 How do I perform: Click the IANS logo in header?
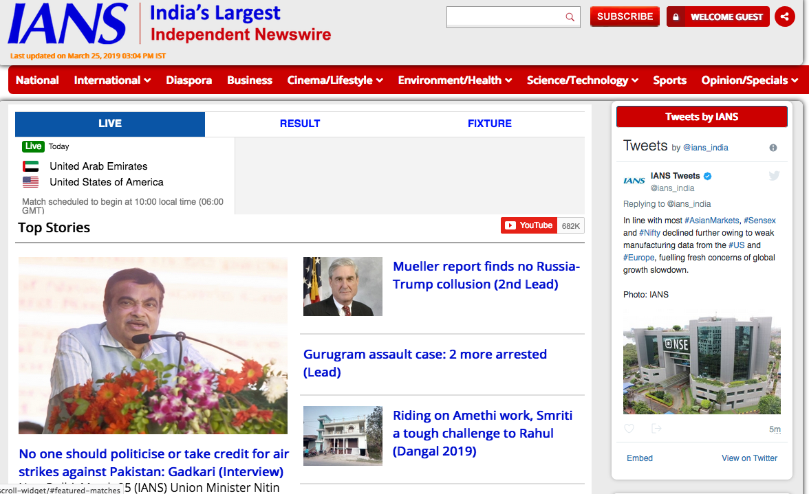(x=67, y=23)
